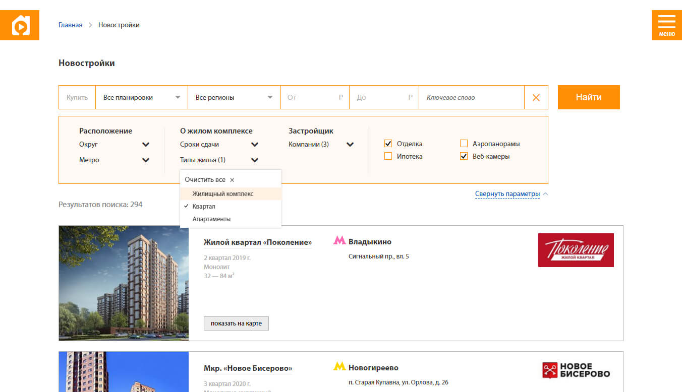Collapse filters via Свернуть параметры link

coord(507,194)
